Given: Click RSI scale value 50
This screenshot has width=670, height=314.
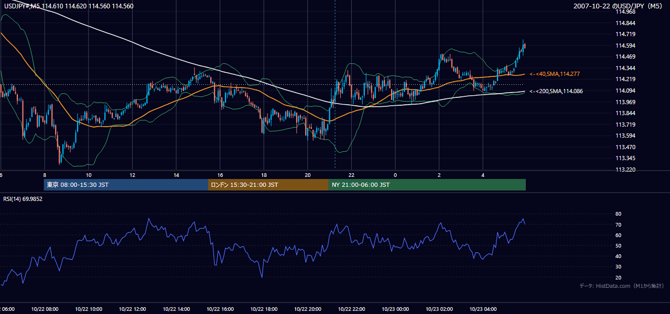Looking at the screenshot, I should [618, 245].
